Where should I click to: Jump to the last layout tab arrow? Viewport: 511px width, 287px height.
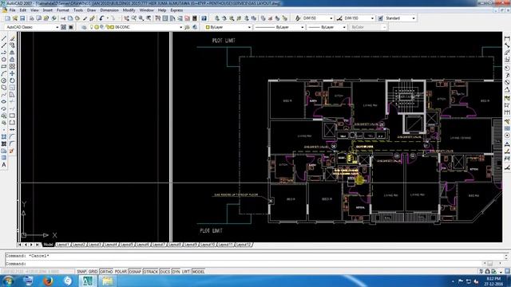pyautogui.click(x=38, y=245)
